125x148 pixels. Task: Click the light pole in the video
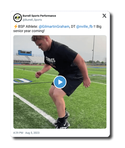click(x=93, y=50)
